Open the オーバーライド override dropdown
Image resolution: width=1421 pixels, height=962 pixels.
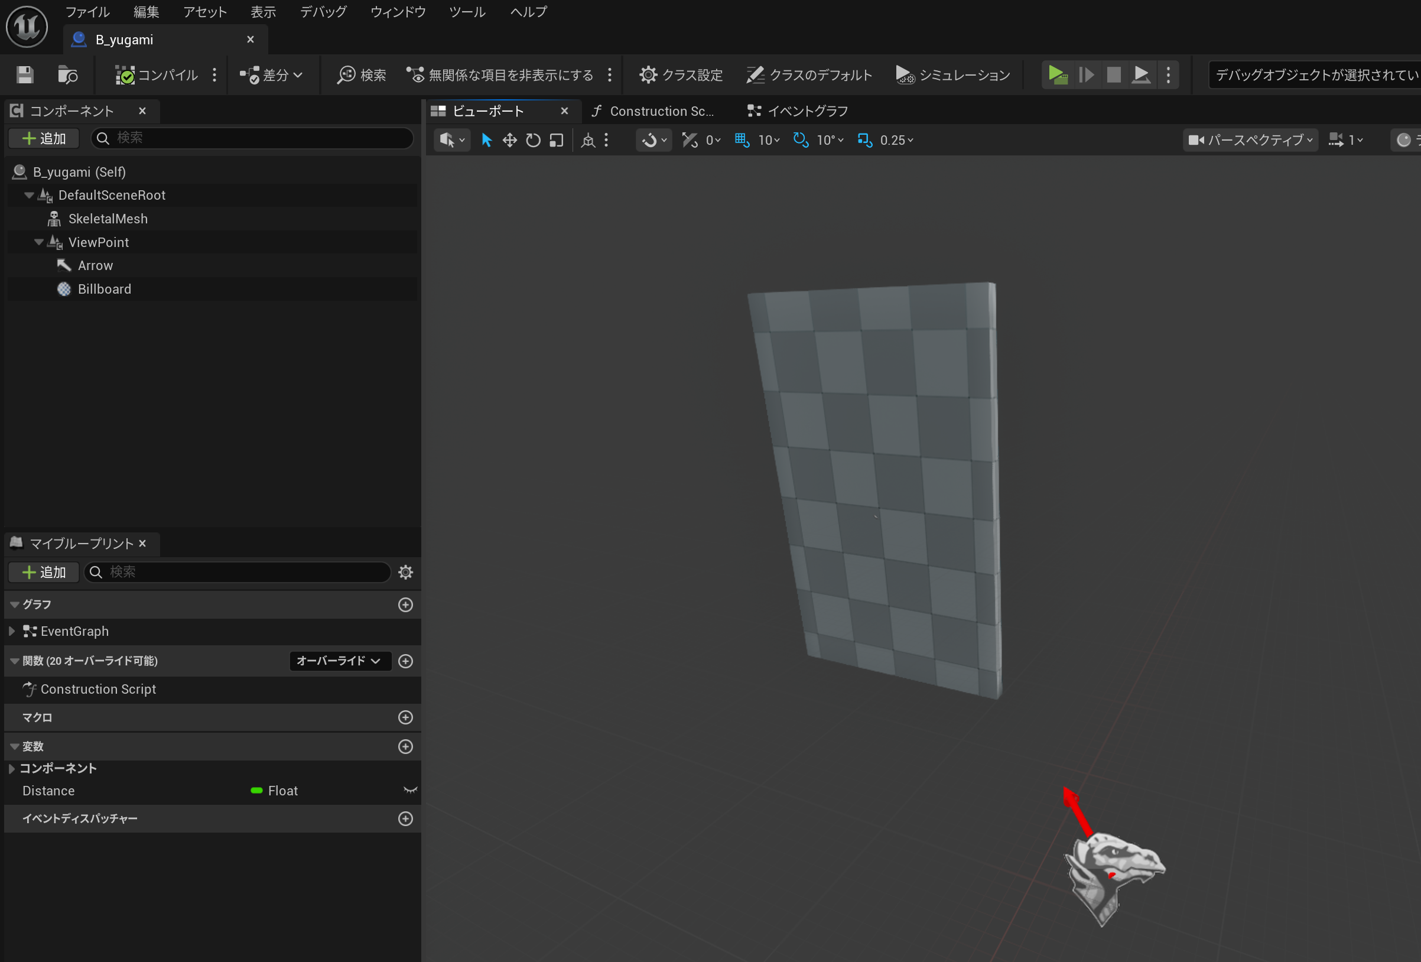(339, 661)
